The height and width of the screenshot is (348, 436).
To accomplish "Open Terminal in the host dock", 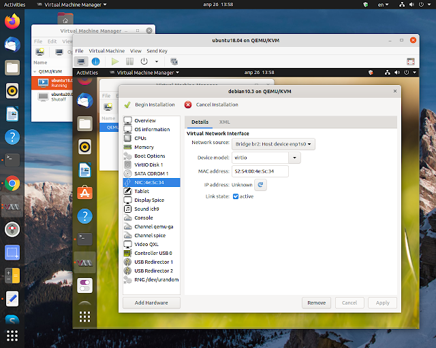I will pos(12,160).
